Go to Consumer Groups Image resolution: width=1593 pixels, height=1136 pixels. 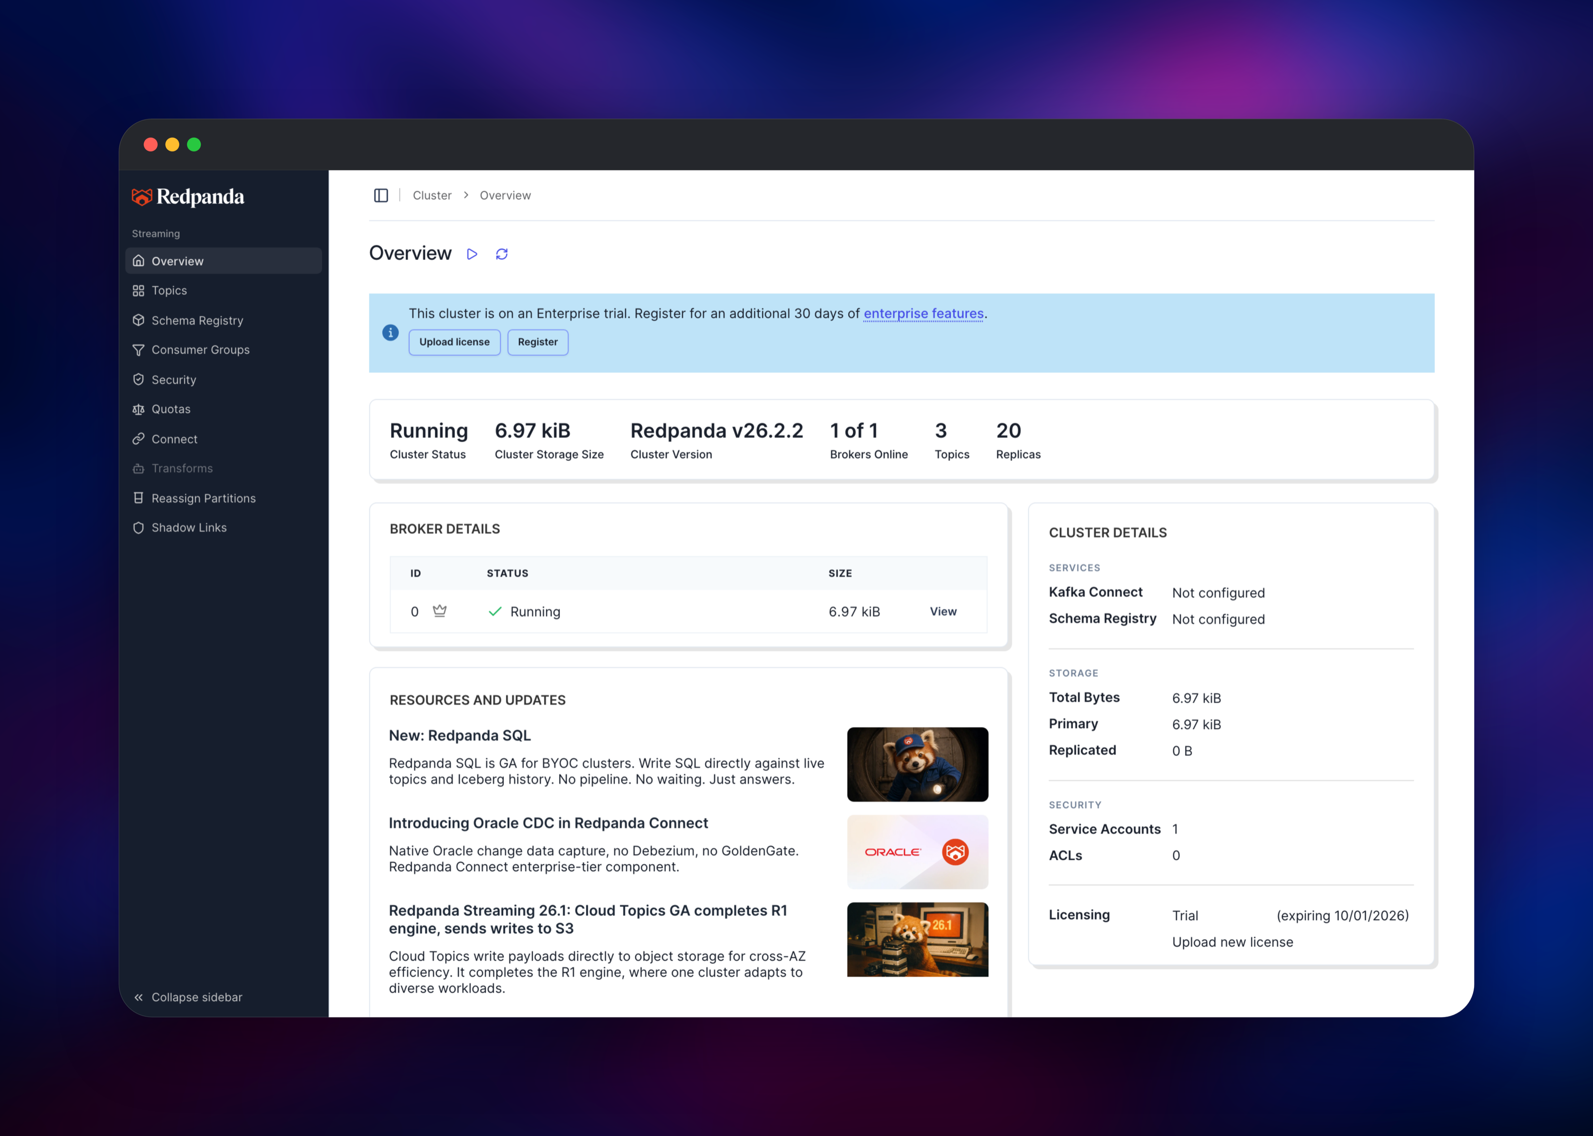click(x=224, y=350)
